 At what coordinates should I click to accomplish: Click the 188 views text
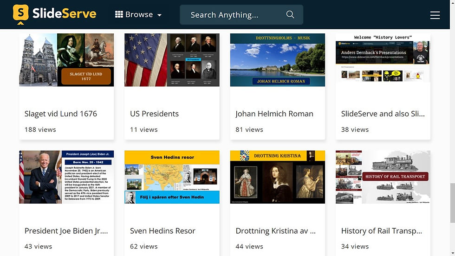40,129
